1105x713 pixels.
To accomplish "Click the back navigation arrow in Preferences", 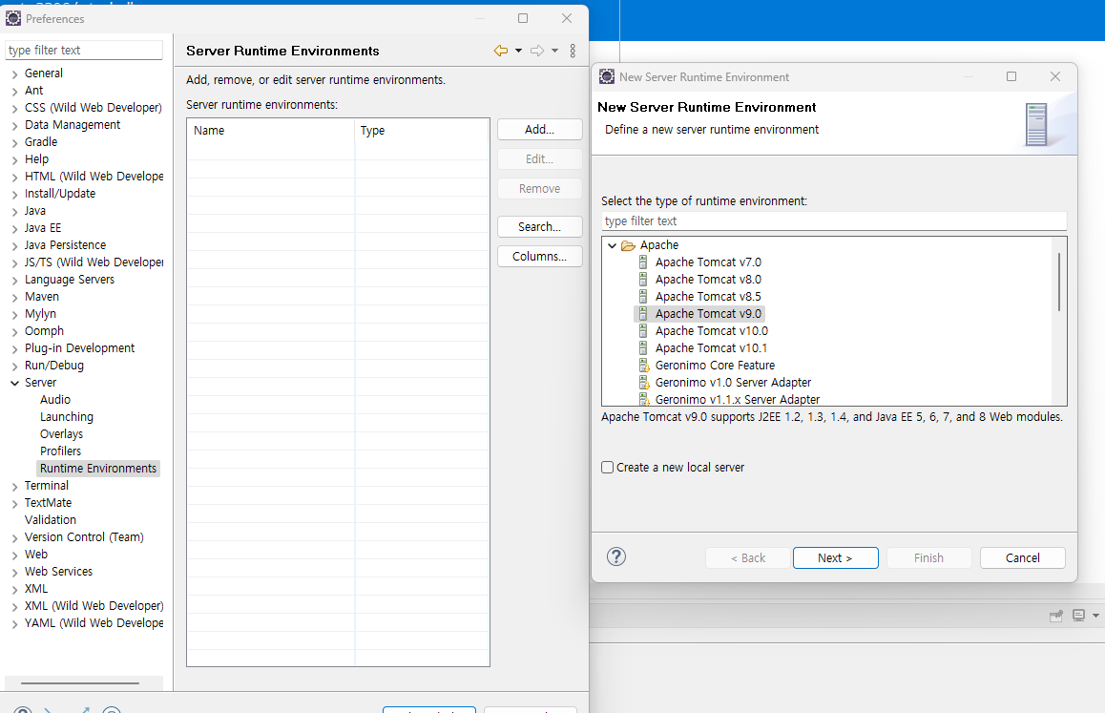I will click(x=500, y=51).
